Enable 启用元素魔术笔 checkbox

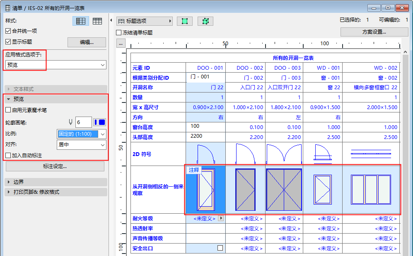8,110
